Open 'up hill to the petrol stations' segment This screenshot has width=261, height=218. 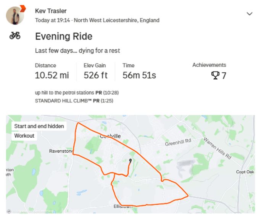[x=64, y=93]
